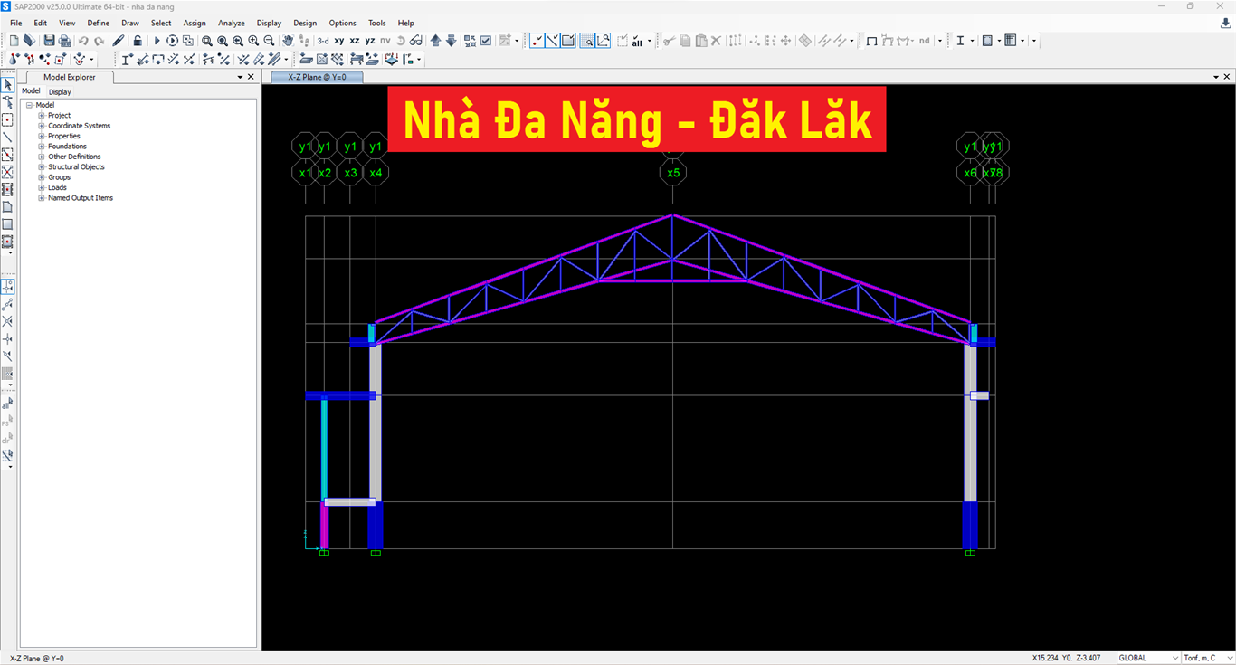Select the Draw Frame/Cable line tool

(x=7, y=138)
